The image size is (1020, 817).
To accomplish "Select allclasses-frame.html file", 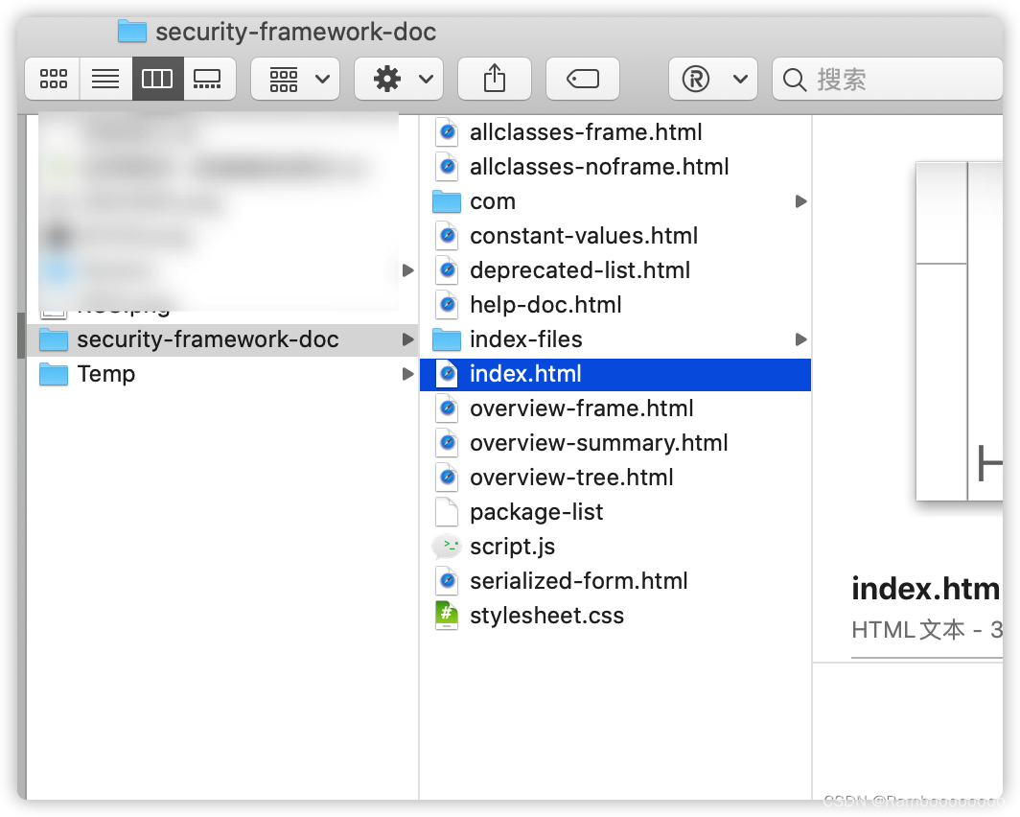I will click(x=614, y=132).
